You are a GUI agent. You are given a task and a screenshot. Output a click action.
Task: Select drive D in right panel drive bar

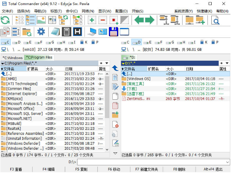tap(137, 42)
